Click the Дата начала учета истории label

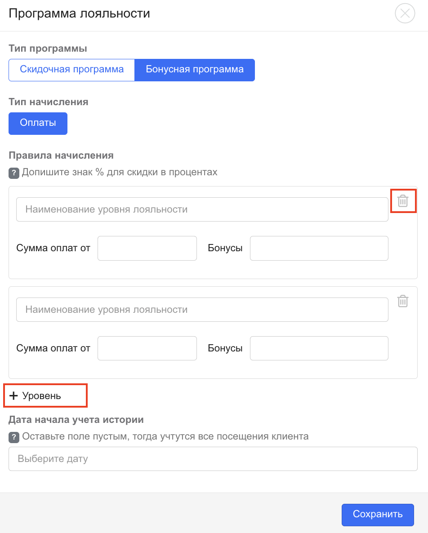coord(76,420)
